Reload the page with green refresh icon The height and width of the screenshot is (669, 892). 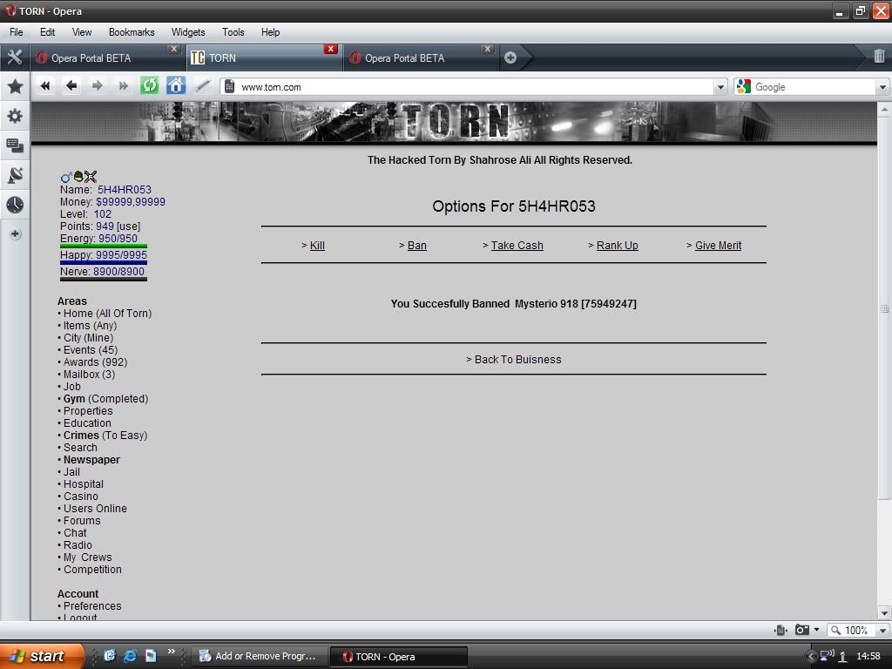pyautogui.click(x=150, y=86)
